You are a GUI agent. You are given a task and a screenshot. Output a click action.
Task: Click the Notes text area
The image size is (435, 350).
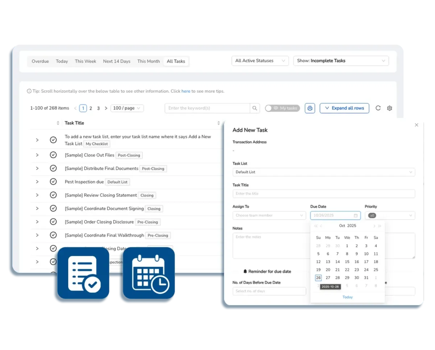[x=324, y=246]
